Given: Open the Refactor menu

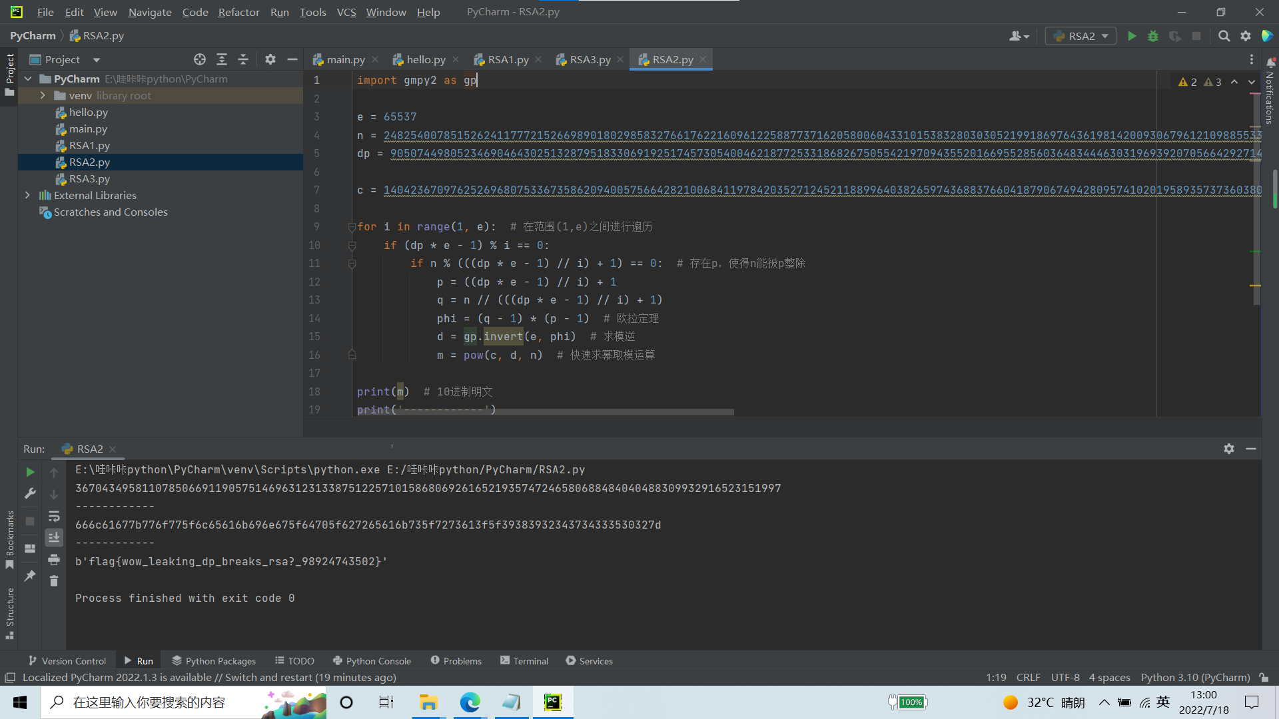Looking at the screenshot, I should pos(238,12).
